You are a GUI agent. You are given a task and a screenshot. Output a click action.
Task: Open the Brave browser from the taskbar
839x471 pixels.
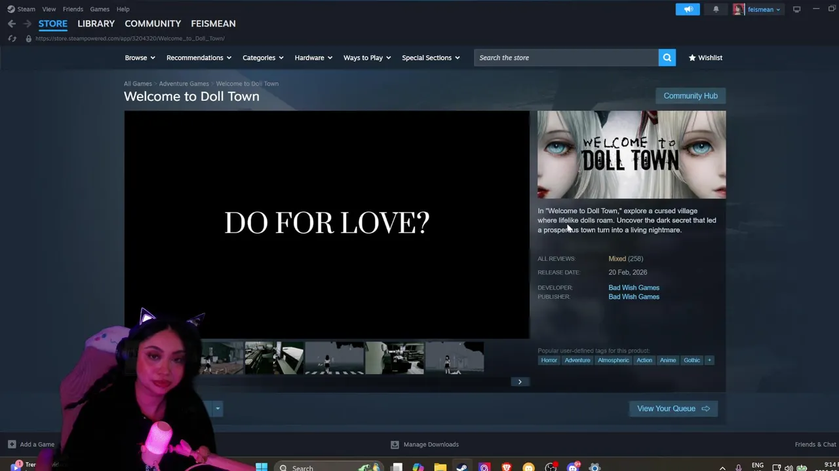click(x=506, y=467)
